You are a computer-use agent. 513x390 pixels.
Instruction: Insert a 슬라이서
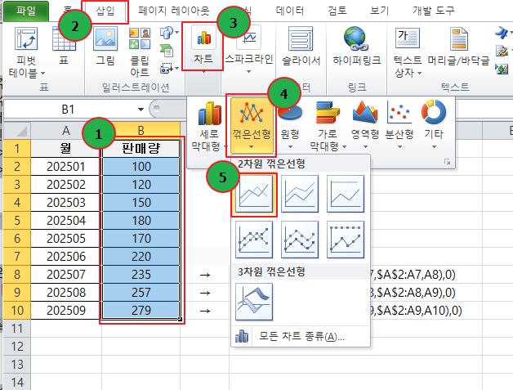coord(301,47)
